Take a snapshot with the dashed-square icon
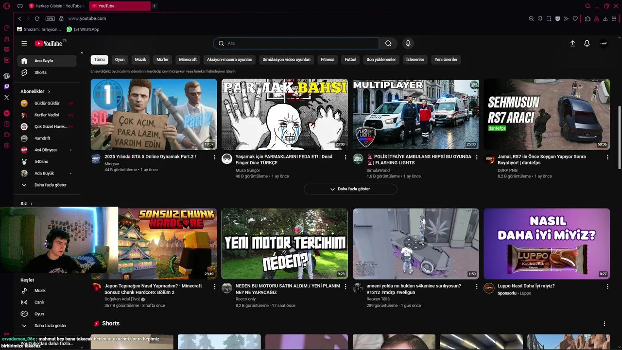Screen dimensions: 622x350 point(549,18)
